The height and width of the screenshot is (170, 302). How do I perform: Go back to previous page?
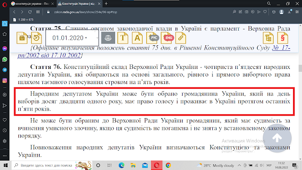tap(15, 12)
